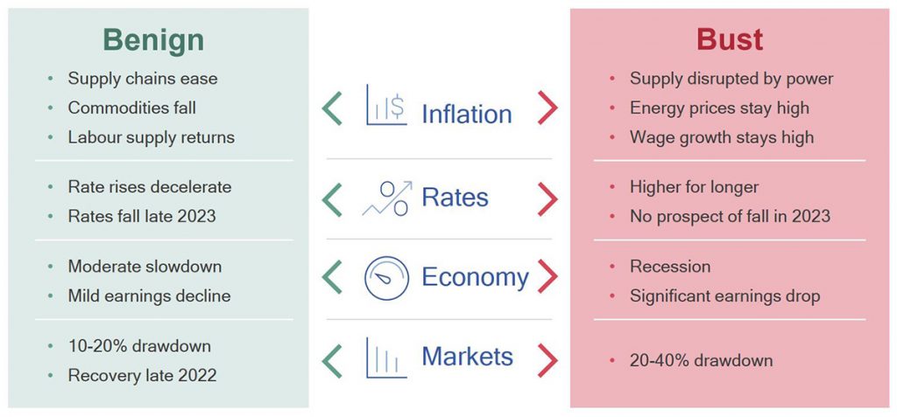Click red right chevron beside Economy

pos(547,277)
